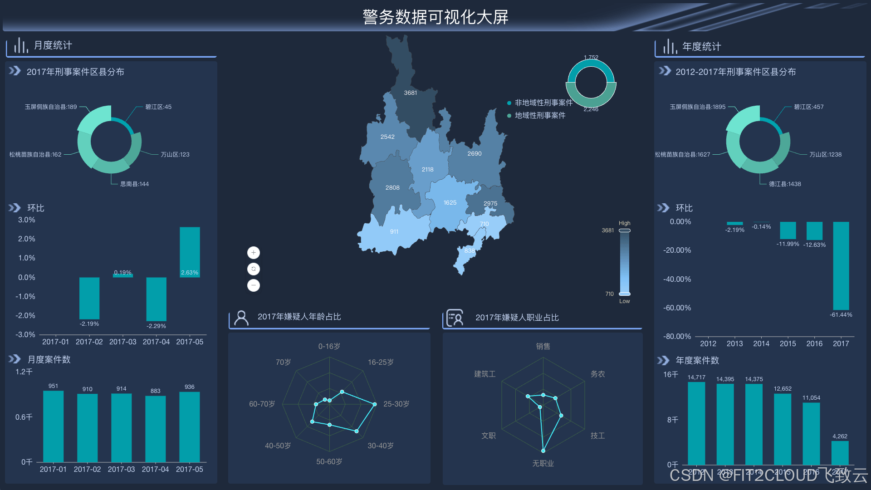Click chevron icon beside 月度案件数

15,359
